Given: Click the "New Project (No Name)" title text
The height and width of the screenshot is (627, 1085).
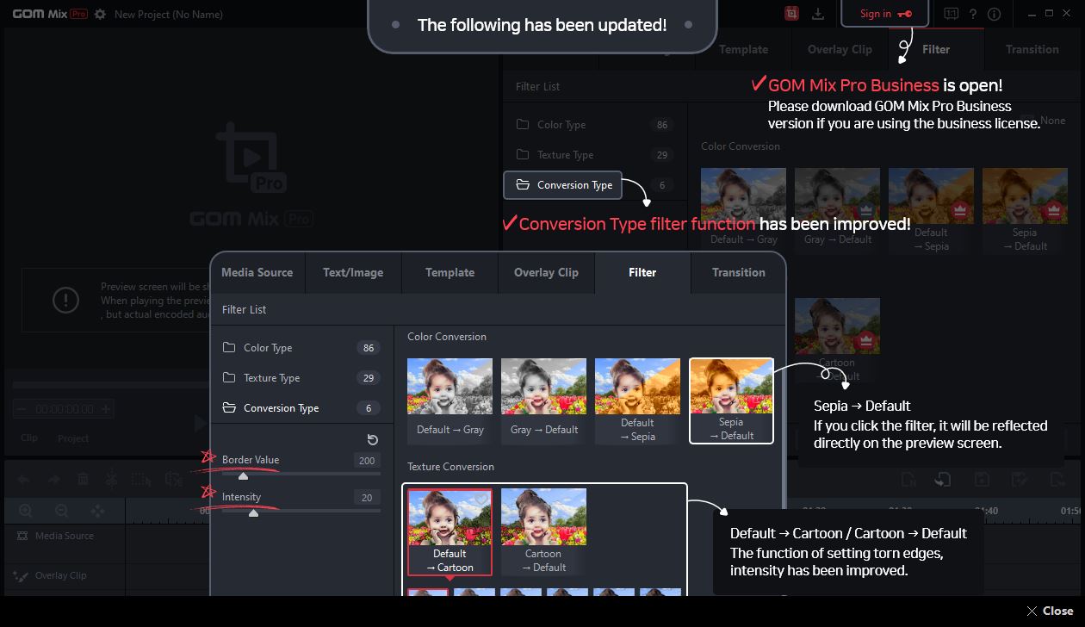Looking at the screenshot, I should [x=169, y=14].
